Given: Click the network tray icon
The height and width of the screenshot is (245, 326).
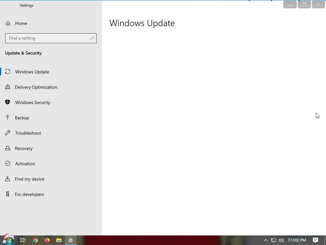Looking at the screenshot, I should click(x=273, y=240).
